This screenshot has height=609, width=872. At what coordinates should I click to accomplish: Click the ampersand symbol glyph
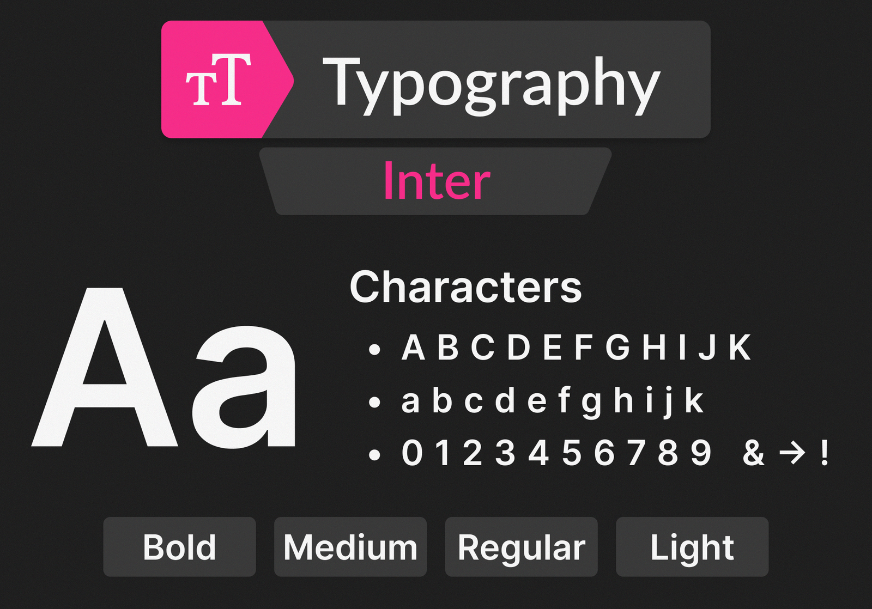pos(753,453)
